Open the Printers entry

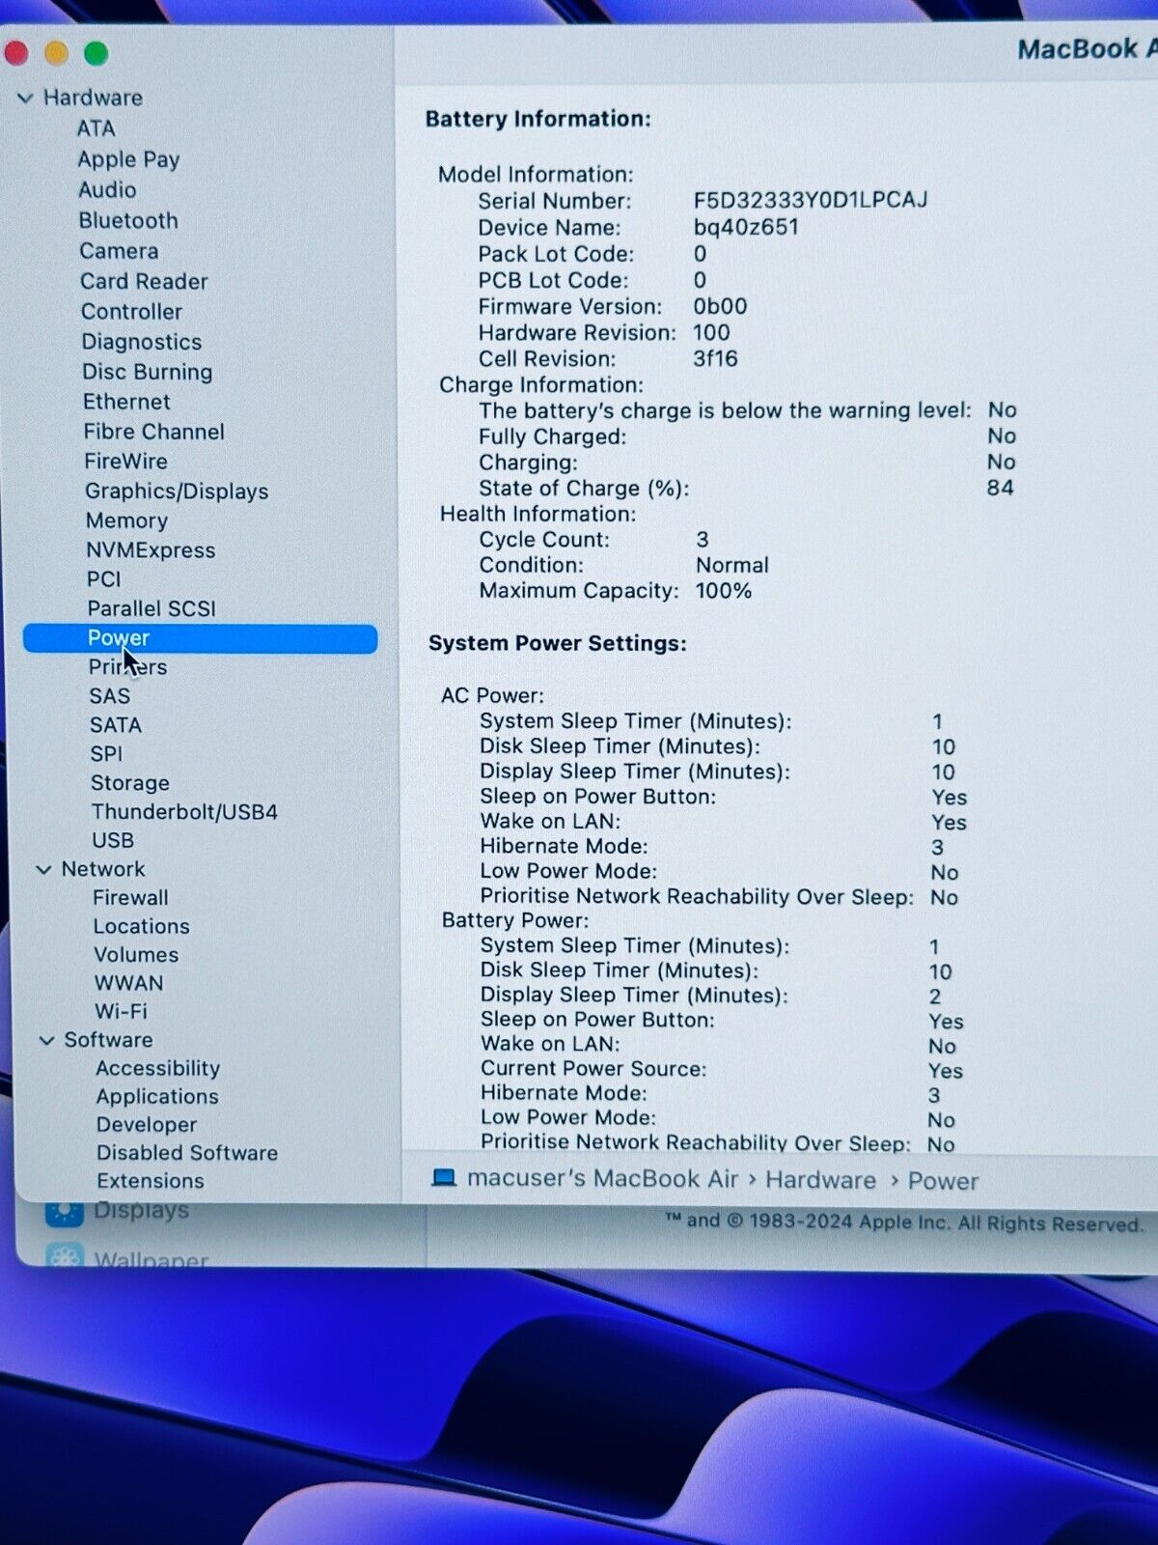click(127, 667)
